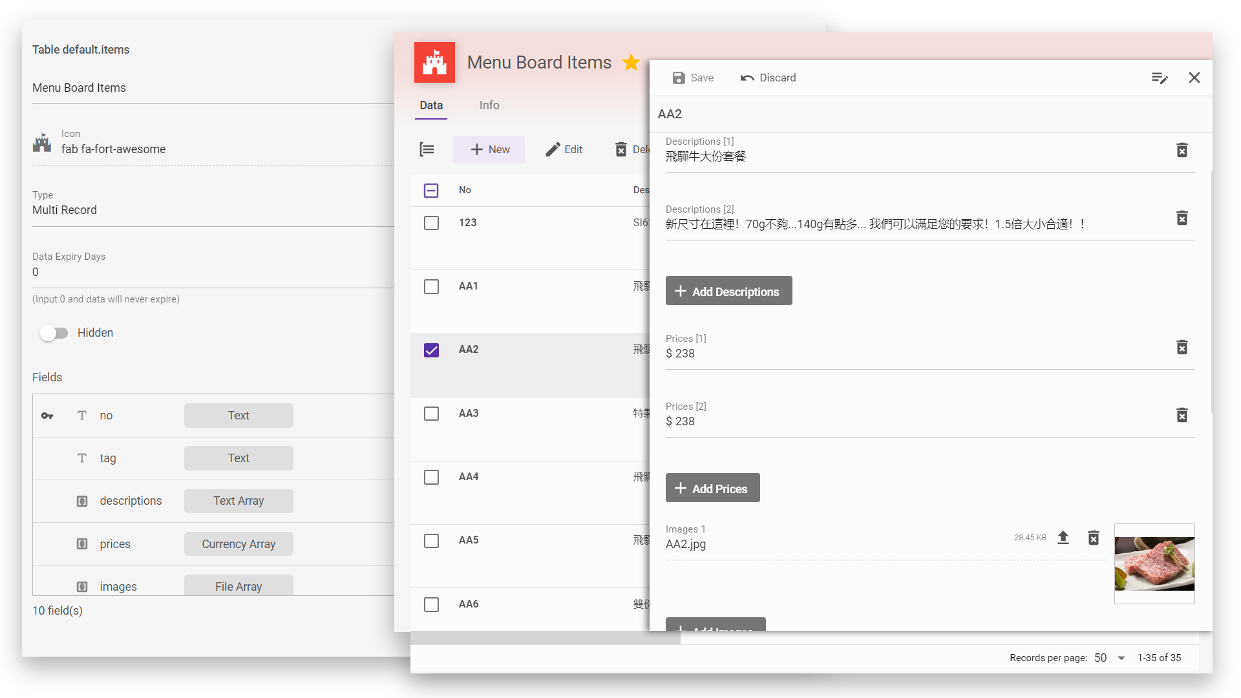Delete AA2.jpg image with trash icon
The height and width of the screenshot is (698, 1241).
[1093, 538]
